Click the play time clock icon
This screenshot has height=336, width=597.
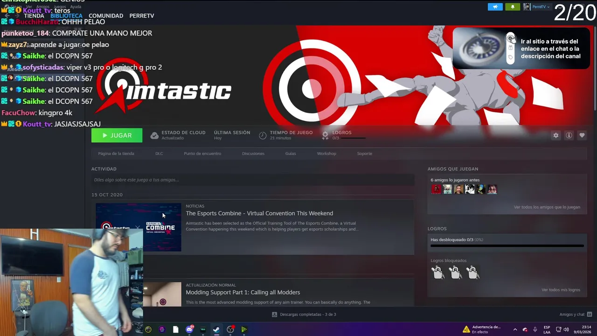coord(263,135)
